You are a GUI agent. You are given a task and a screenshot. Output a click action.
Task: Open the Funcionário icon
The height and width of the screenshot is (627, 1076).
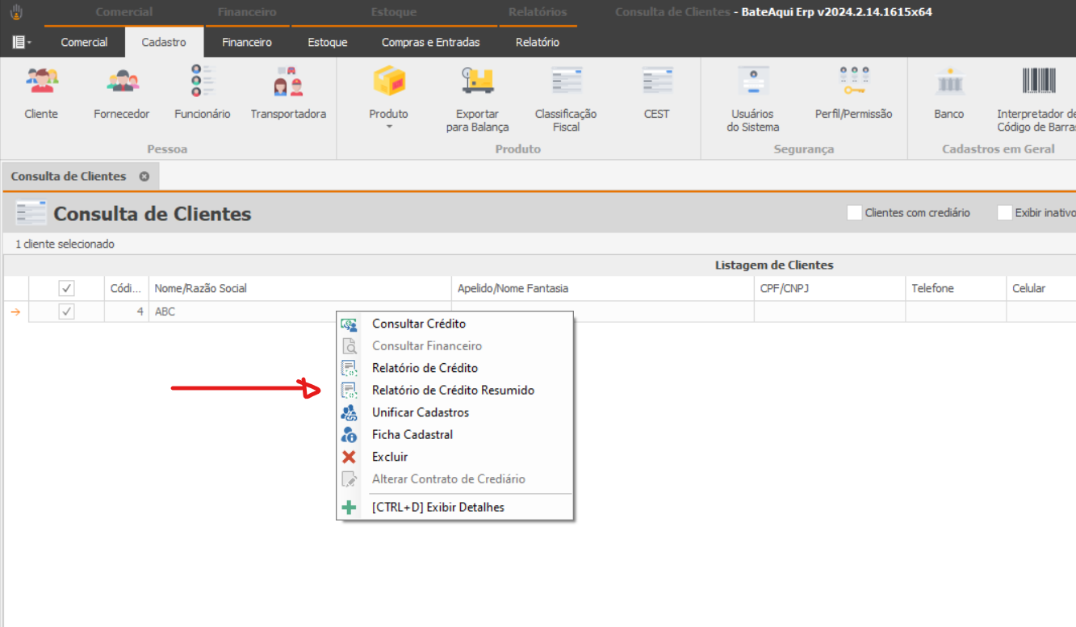pos(203,82)
